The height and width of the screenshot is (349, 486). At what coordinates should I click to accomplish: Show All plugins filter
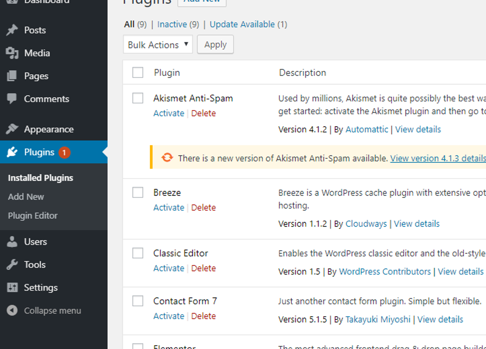tap(129, 24)
